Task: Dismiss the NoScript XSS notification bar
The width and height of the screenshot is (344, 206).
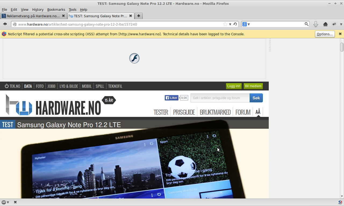Action: point(340,34)
